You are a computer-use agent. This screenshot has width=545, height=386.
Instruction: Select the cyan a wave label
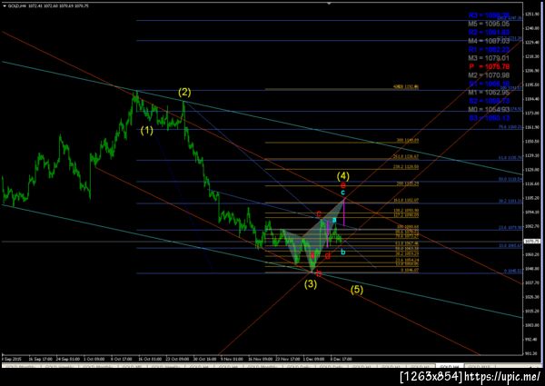click(x=334, y=220)
